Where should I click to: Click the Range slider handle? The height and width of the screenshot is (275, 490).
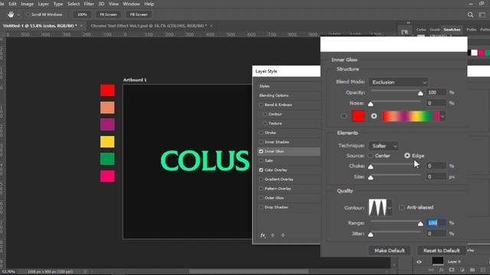420,224
